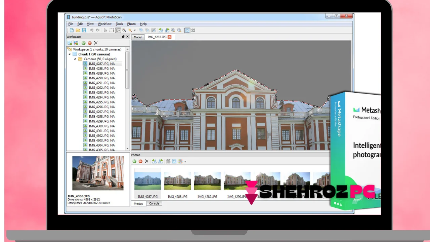This screenshot has width=430, height=242.
Task: Undo the last action
Action: [92, 30]
